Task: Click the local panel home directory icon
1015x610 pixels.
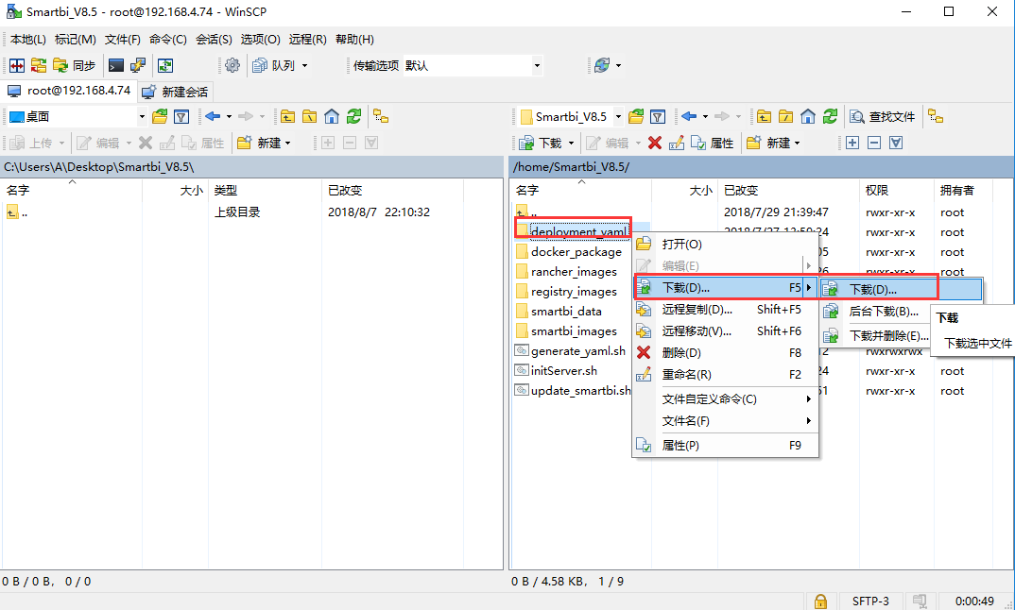Action: pos(332,117)
